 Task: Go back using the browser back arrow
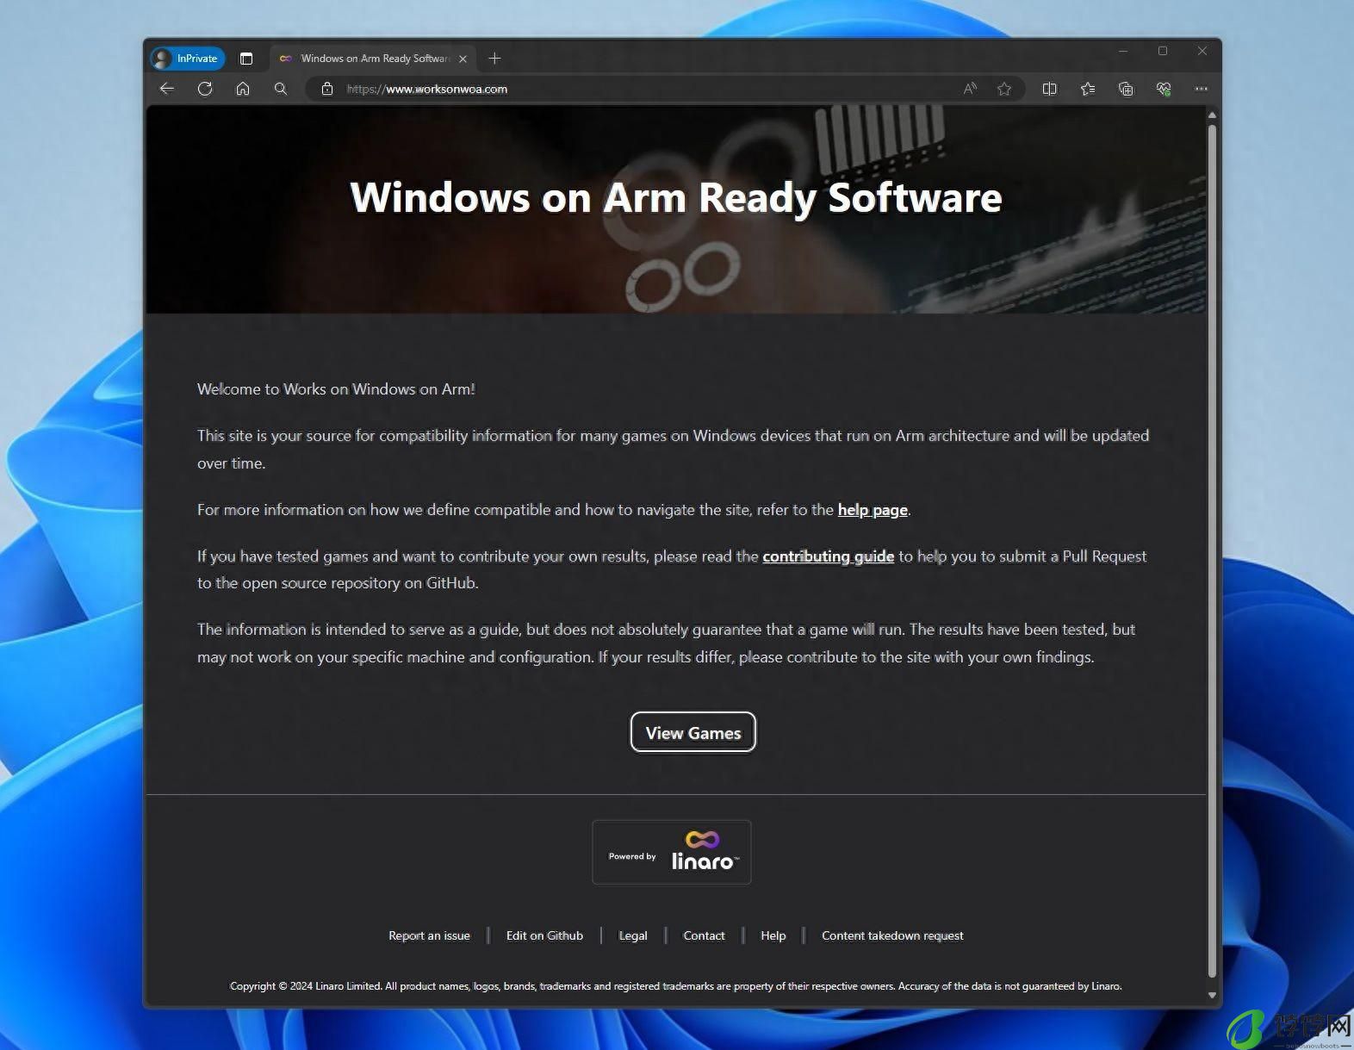click(167, 89)
